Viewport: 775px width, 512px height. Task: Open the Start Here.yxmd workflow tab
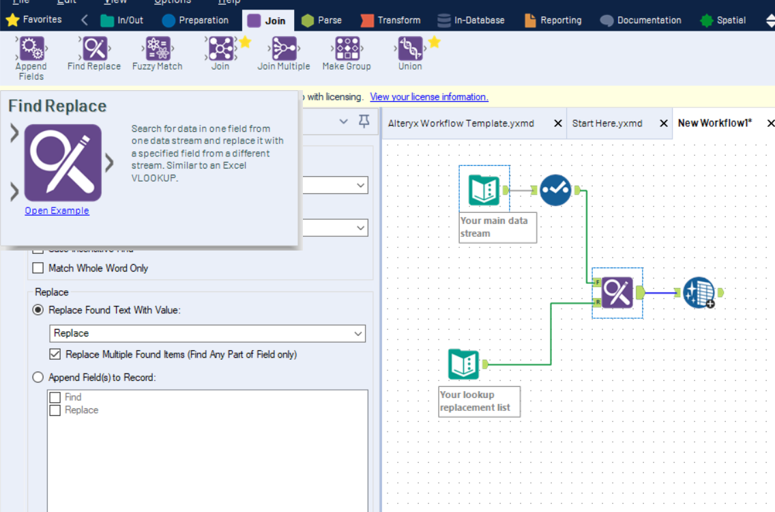(606, 123)
